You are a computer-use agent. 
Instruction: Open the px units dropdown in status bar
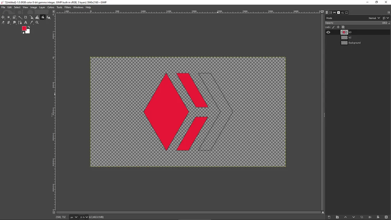74,217
